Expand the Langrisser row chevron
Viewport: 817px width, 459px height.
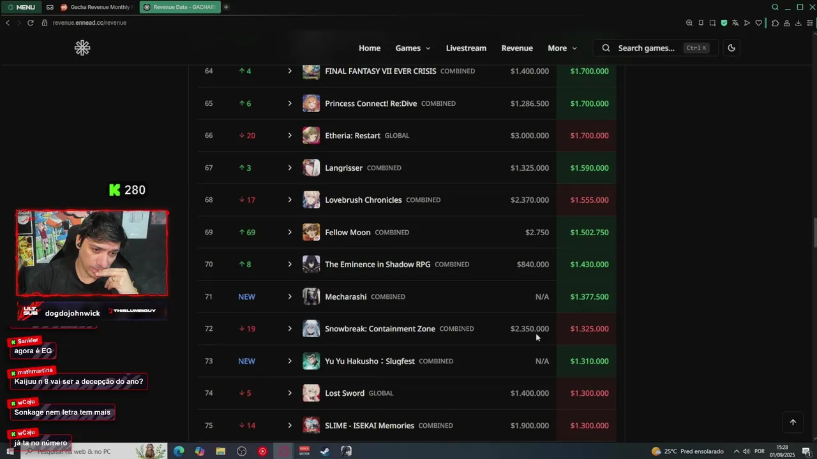tap(289, 168)
